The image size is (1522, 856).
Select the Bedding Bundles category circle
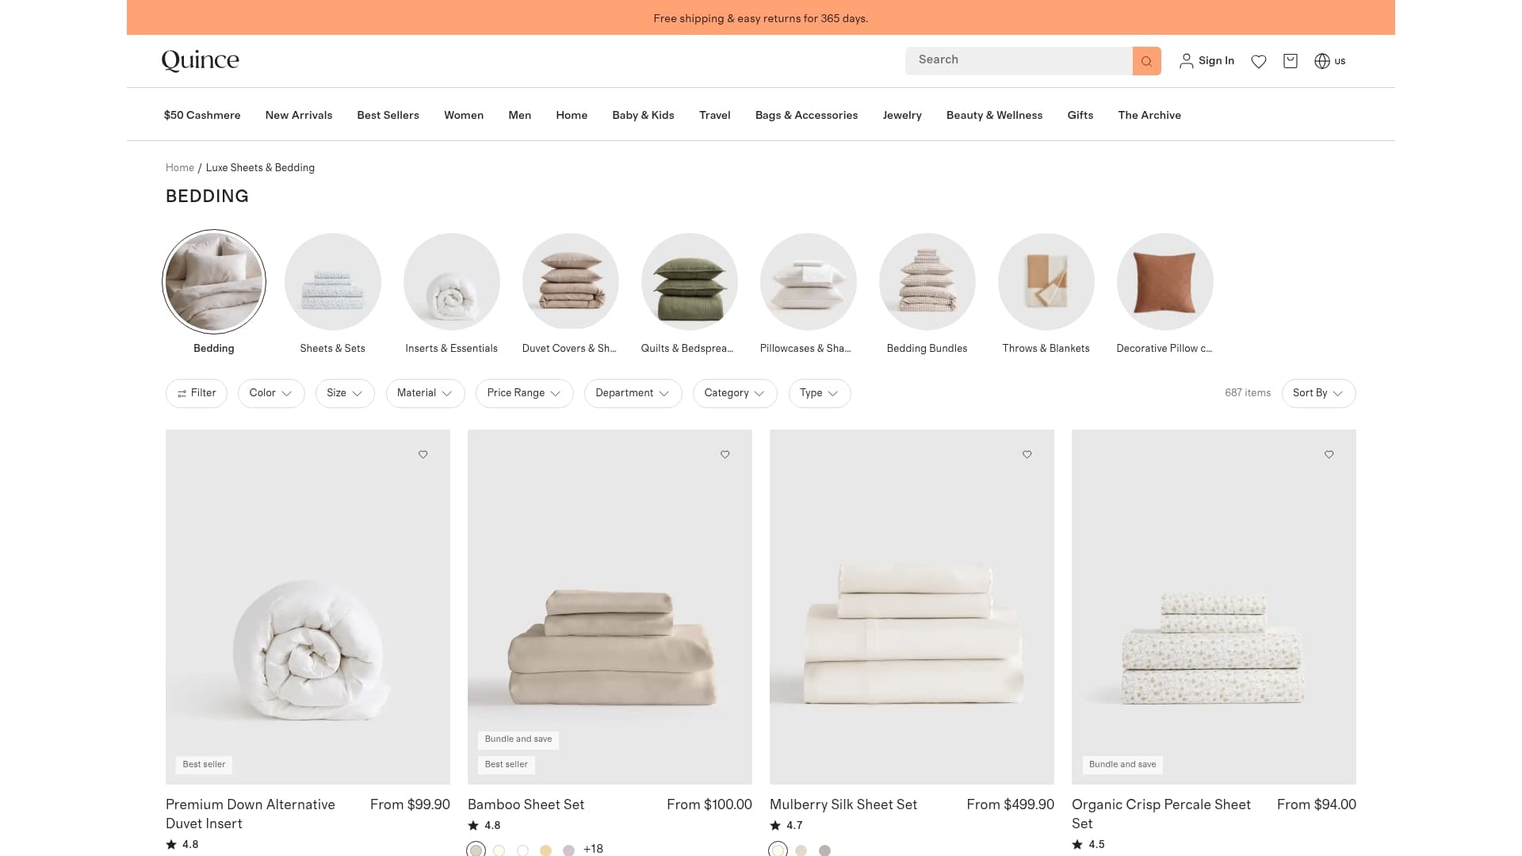[x=927, y=281]
